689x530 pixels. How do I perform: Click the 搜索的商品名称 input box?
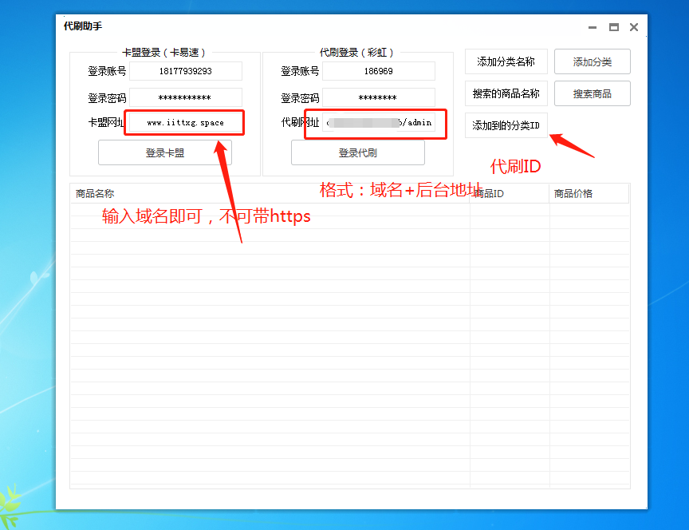(506, 93)
